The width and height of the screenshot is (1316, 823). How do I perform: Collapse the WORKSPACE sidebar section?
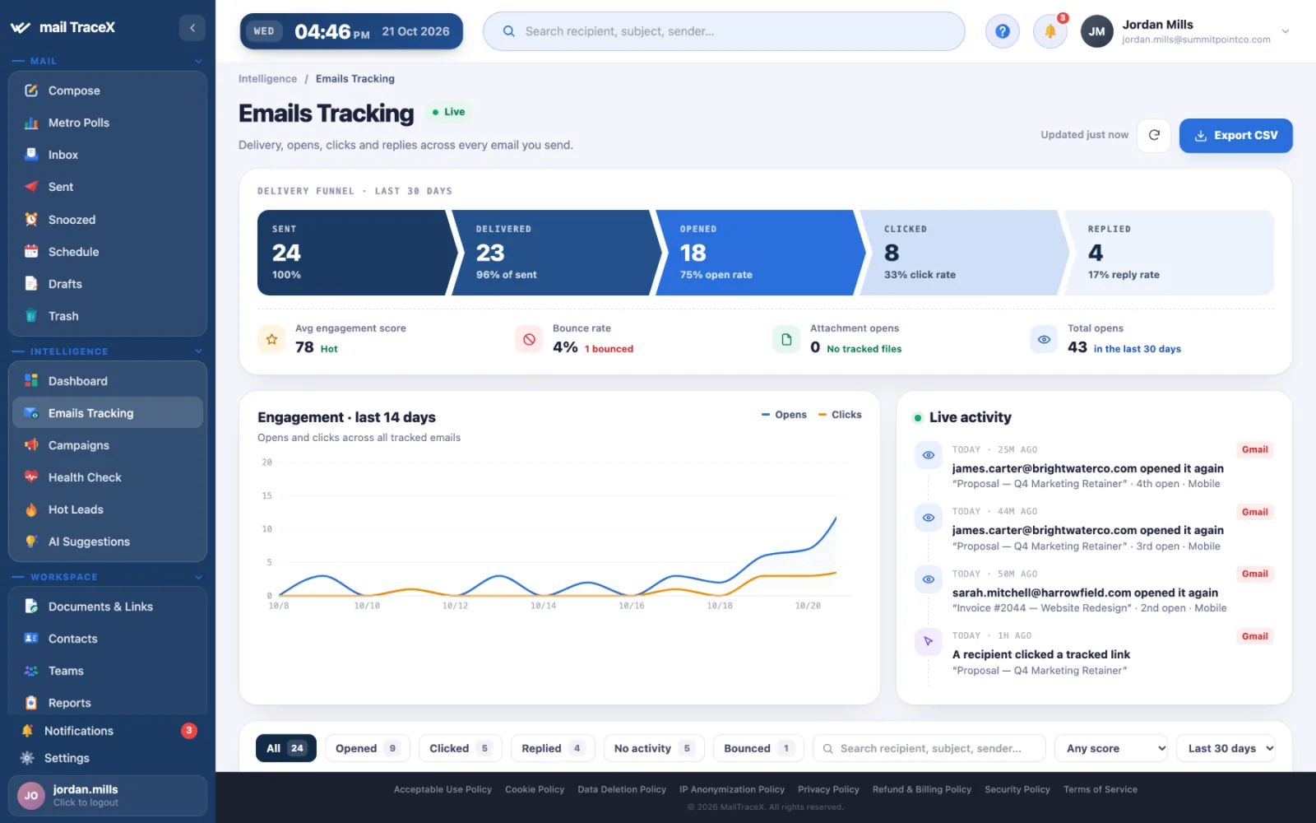click(198, 577)
